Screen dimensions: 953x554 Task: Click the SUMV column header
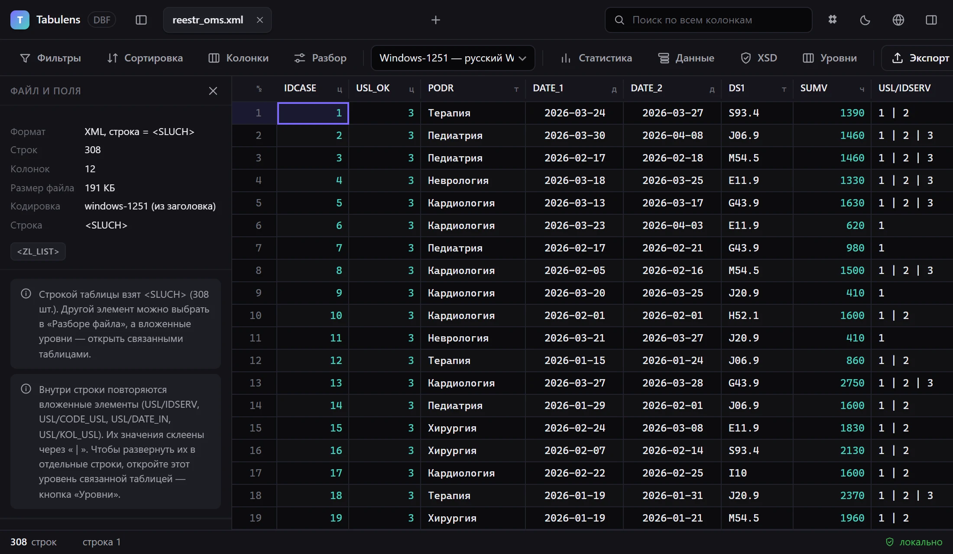tap(832, 88)
